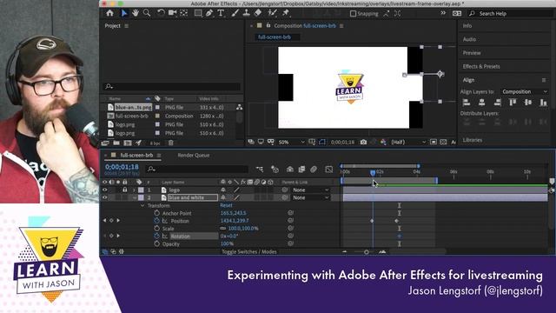
Task: Click the Show Channel color icon
Action: tap(383, 142)
